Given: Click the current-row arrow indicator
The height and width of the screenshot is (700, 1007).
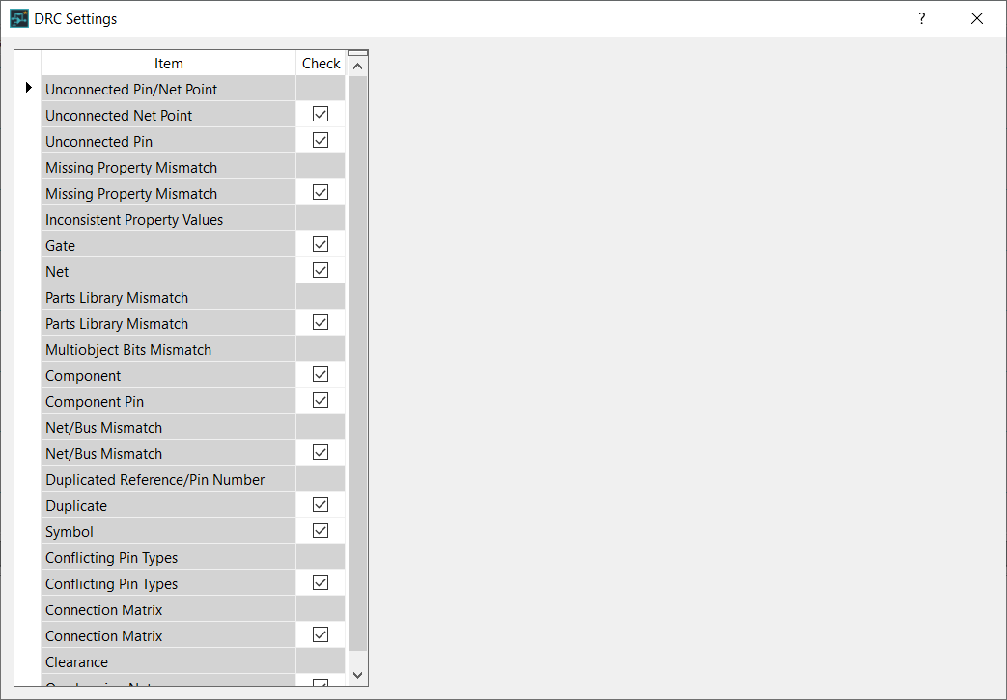Looking at the screenshot, I should pos(28,88).
